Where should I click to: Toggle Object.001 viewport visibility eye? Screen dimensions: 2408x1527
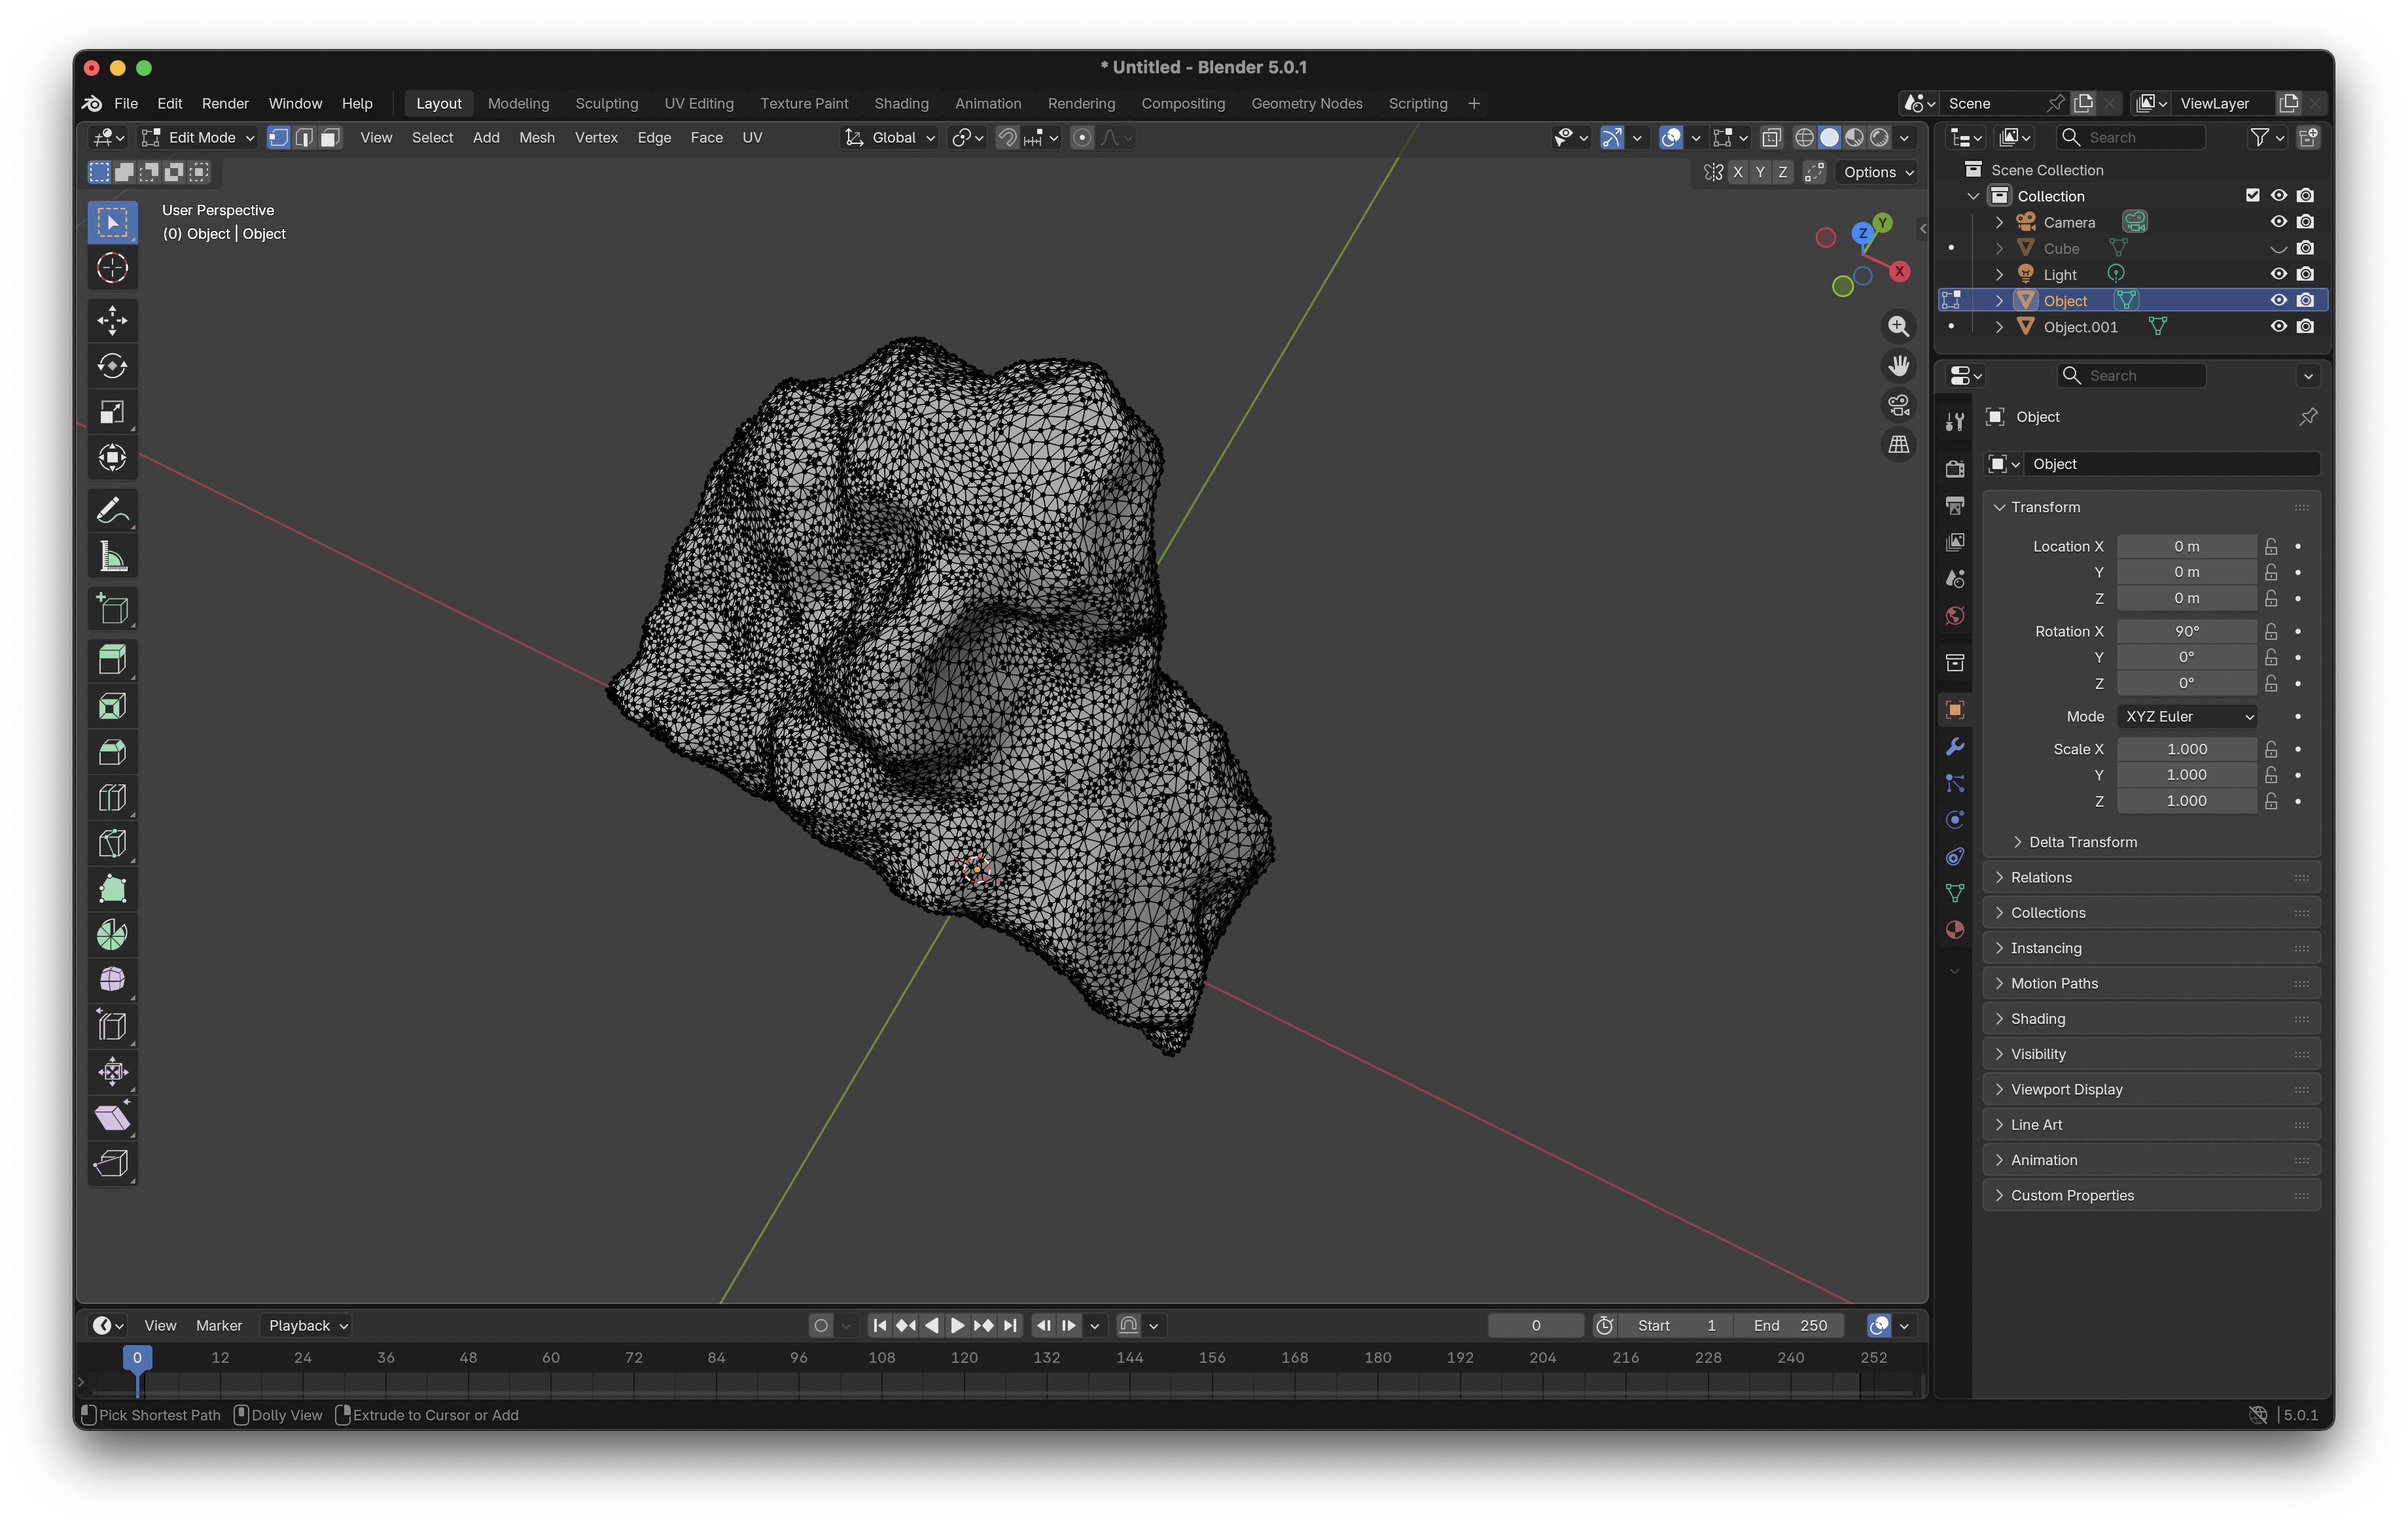click(2278, 327)
